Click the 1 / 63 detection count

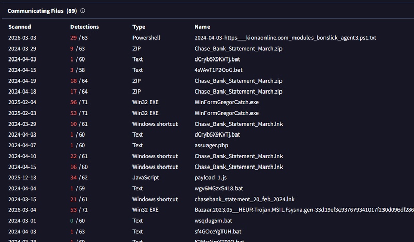click(x=78, y=232)
